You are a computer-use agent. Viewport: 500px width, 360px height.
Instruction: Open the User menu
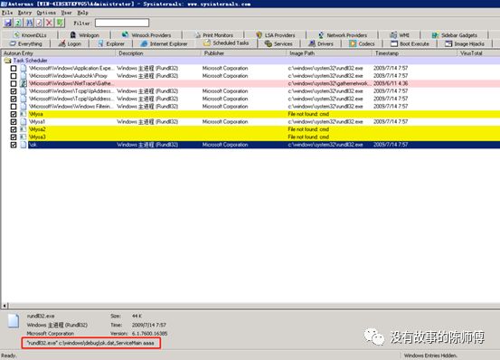pyautogui.click(x=66, y=13)
